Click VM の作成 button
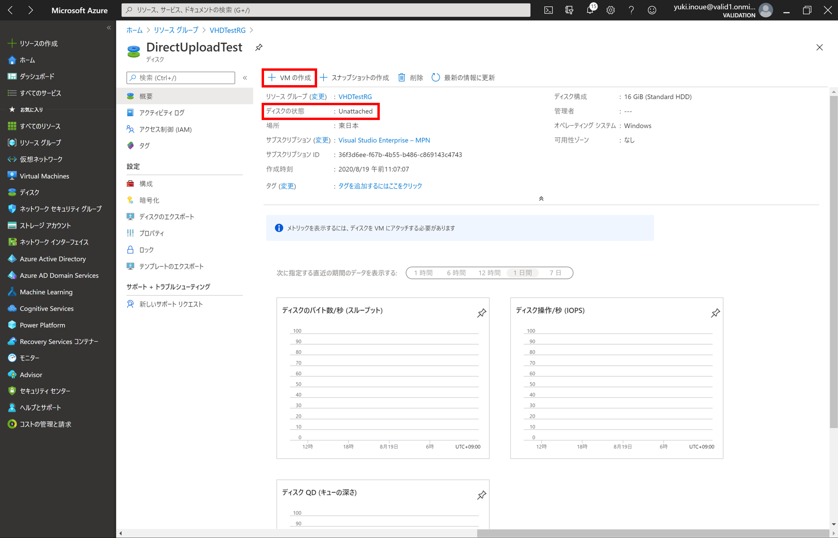Screen dimensions: 838x538 289,77
